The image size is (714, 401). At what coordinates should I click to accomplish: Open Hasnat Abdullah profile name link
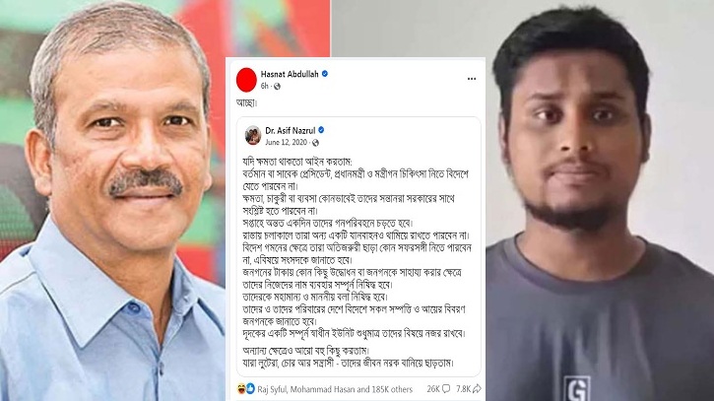[x=290, y=74]
